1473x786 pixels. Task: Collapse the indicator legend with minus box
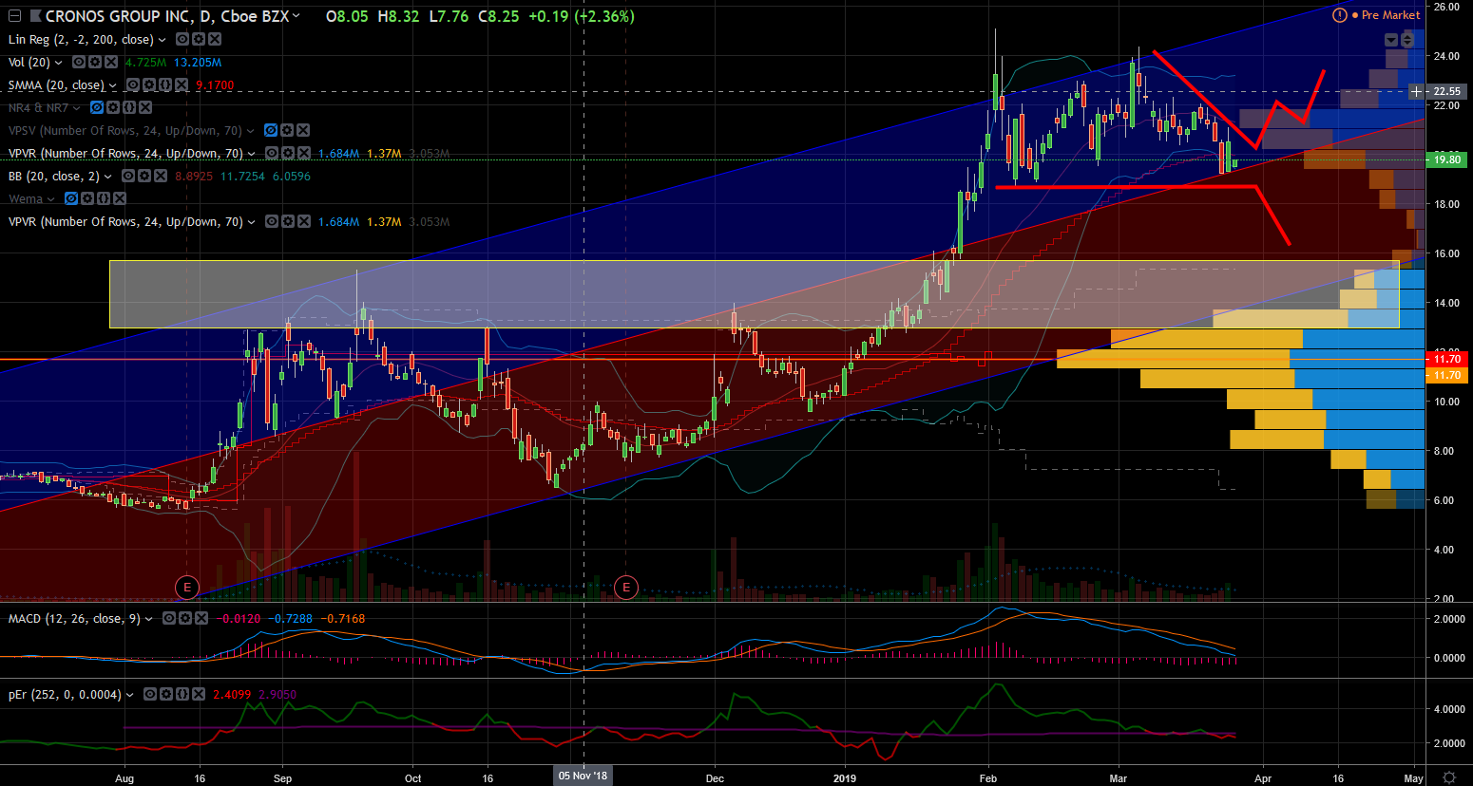click(14, 16)
